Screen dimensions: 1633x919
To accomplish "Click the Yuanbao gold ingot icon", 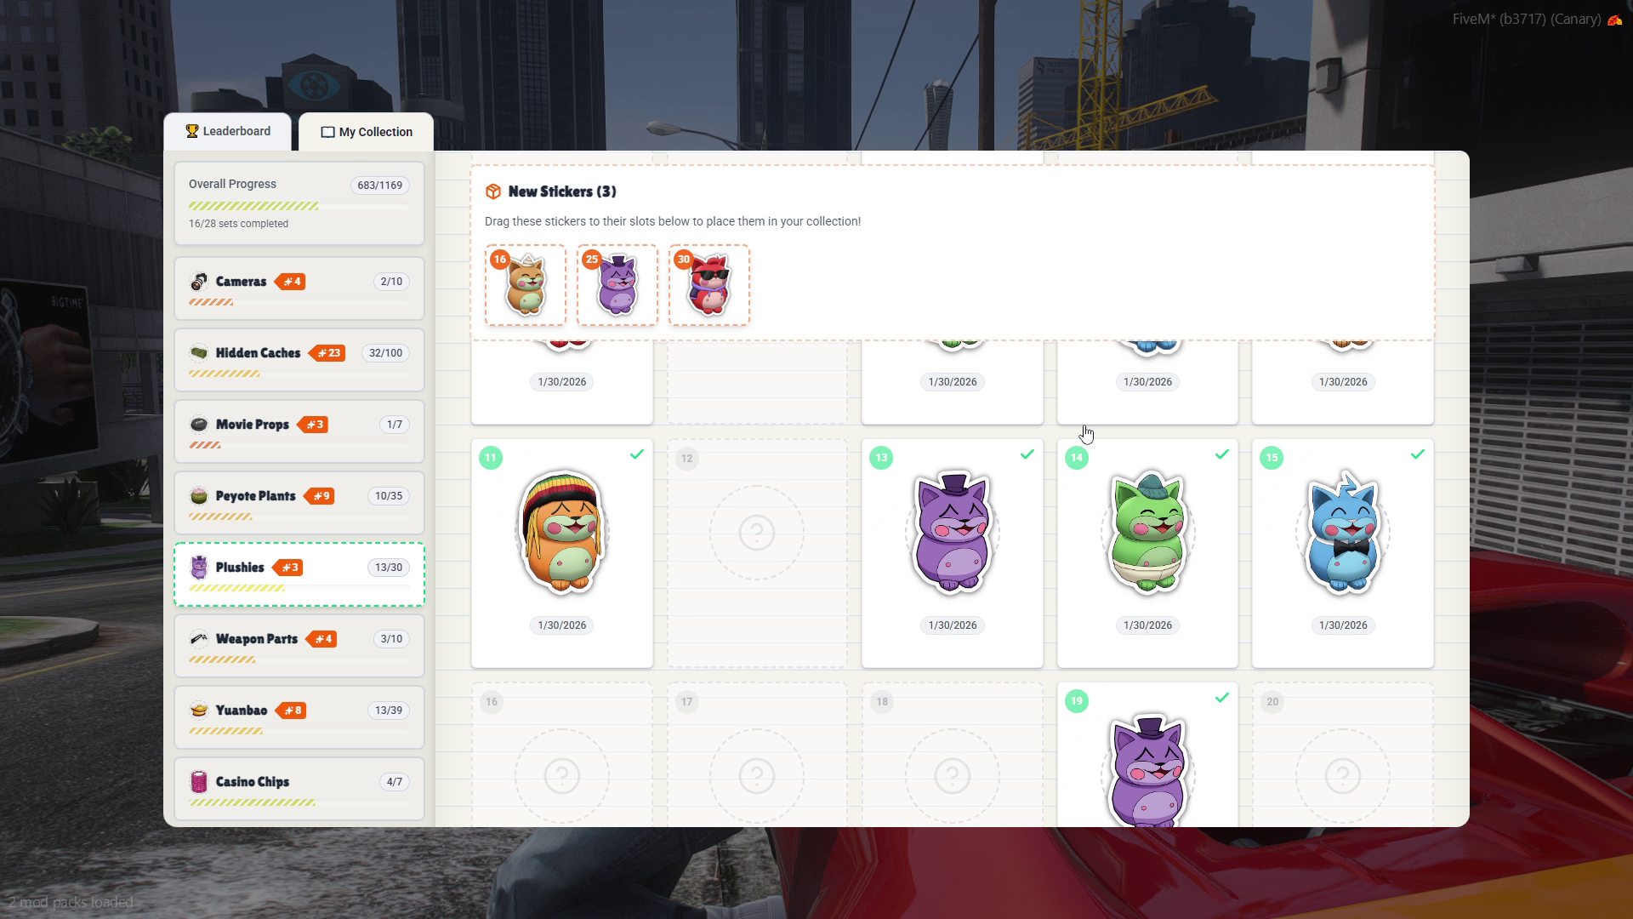I will pos(199,711).
